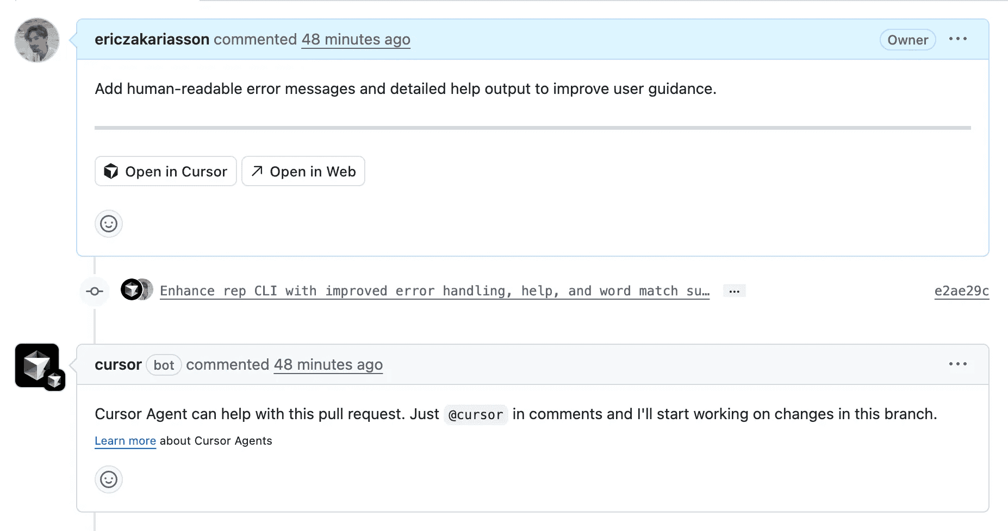Click the Owner badge label
1008x531 pixels.
pos(907,40)
